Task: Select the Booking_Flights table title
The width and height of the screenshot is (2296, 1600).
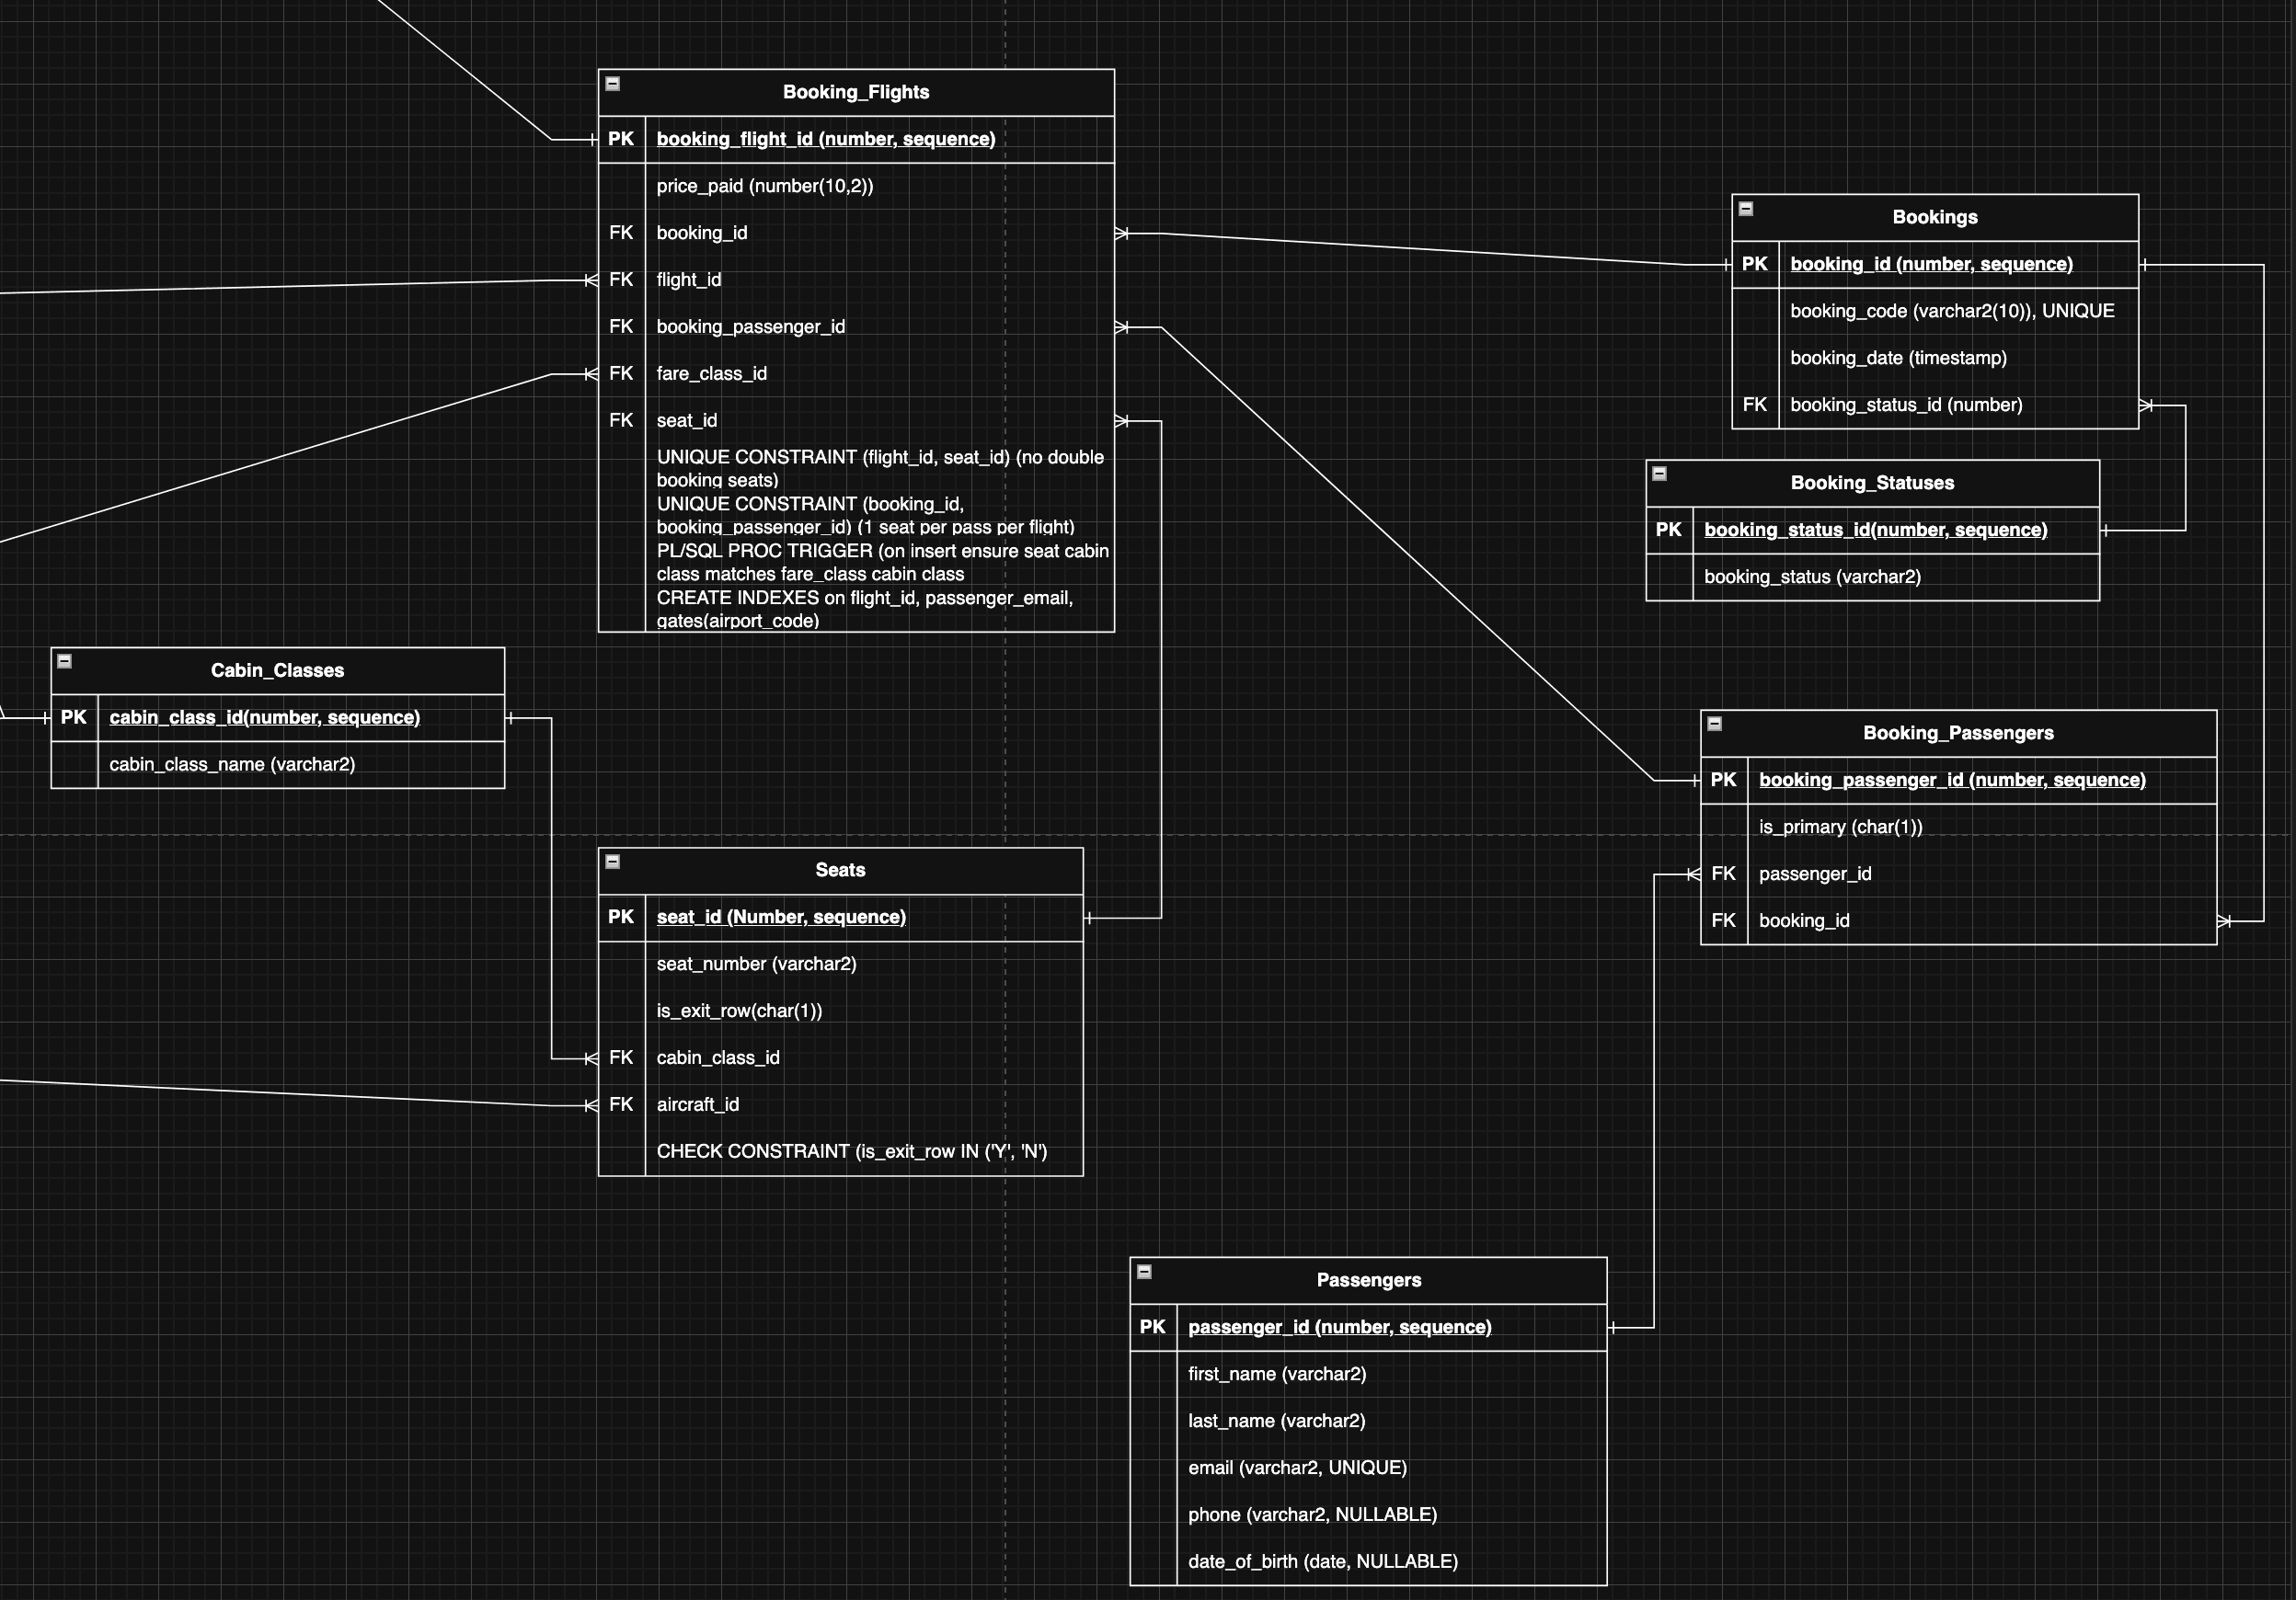Action: tap(856, 91)
